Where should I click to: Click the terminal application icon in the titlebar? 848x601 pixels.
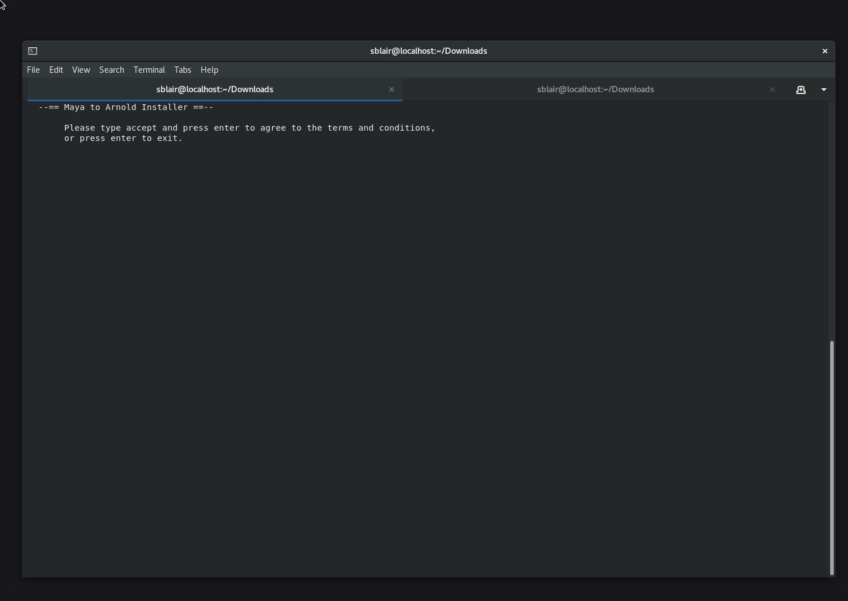pyautogui.click(x=33, y=51)
